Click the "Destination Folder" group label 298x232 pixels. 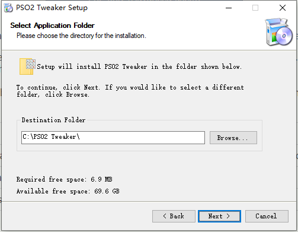(x=53, y=120)
